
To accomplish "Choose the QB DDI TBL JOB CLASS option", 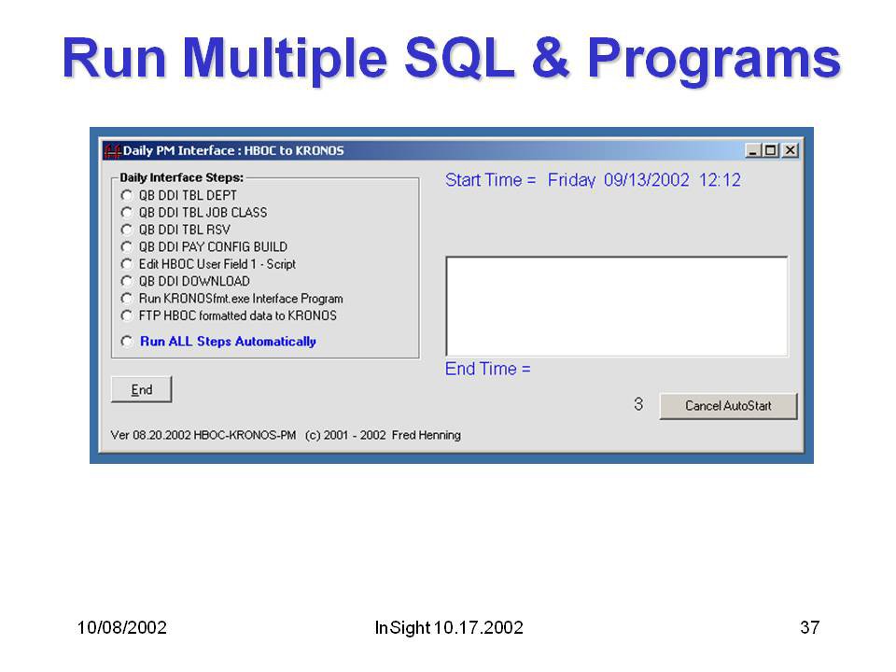I will [127, 213].
